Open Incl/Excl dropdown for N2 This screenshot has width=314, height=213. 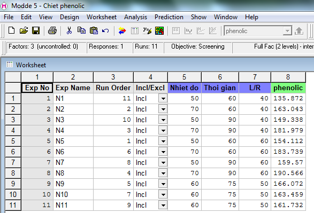[163, 109]
